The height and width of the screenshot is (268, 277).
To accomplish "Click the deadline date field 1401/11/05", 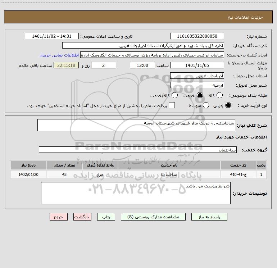I will coord(197,65).
